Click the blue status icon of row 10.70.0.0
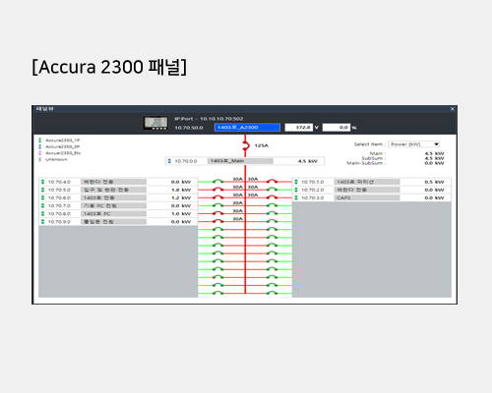 click(x=169, y=161)
